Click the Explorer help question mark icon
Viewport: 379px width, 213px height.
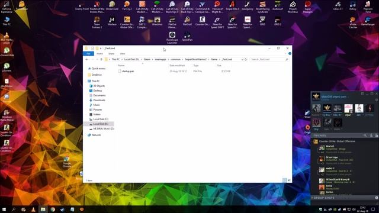[290, 53]
